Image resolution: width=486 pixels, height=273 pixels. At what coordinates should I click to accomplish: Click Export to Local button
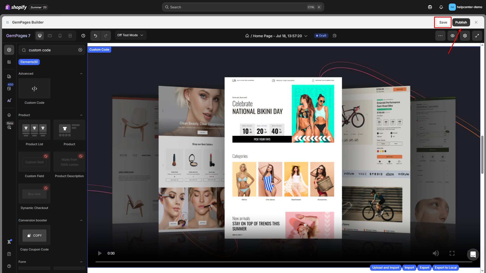click(x=446, y=268)
